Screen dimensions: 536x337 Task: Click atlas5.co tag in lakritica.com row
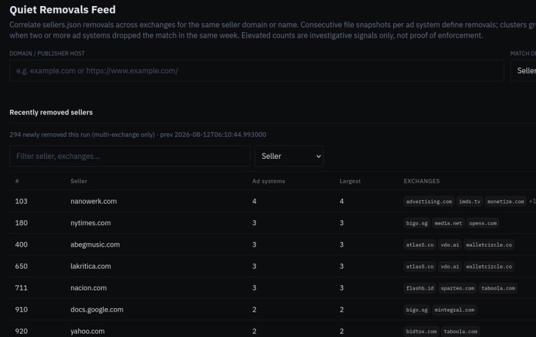pos(420,267)
